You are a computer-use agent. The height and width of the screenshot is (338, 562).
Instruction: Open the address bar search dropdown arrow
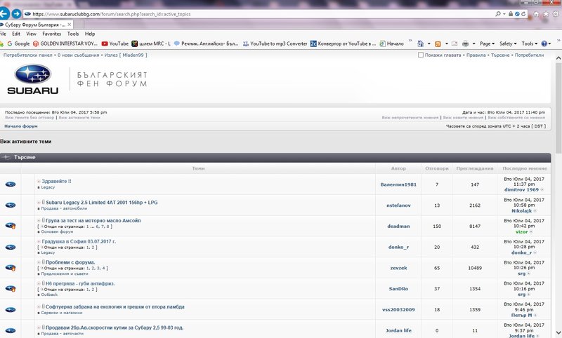pyautogui.click(x=504, y=14)
